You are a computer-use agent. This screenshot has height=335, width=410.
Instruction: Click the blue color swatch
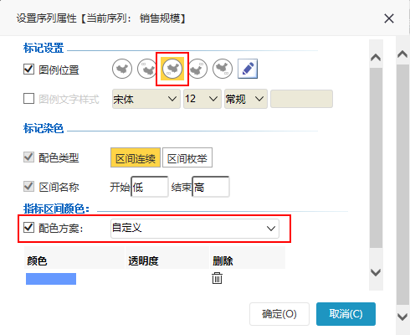tap(51, 279)
